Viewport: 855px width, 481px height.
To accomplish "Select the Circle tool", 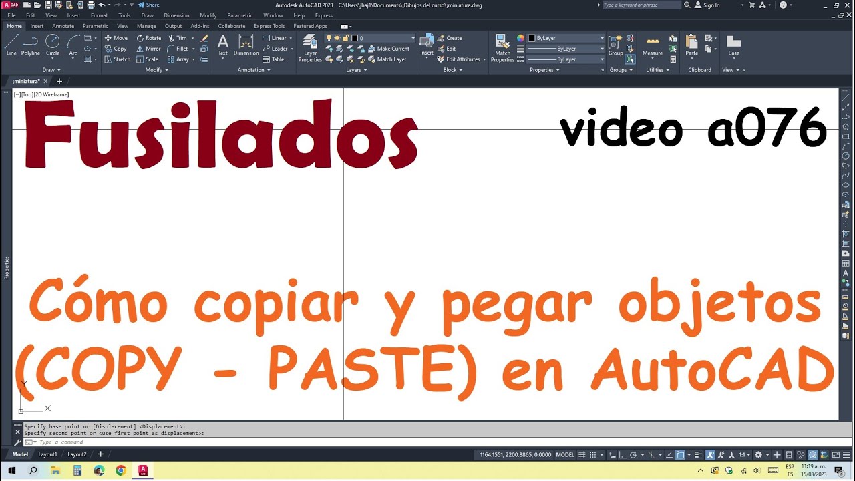I will click(x=53, y=45).
